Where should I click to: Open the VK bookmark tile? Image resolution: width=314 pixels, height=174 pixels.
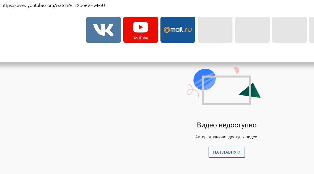pos(103,30)
